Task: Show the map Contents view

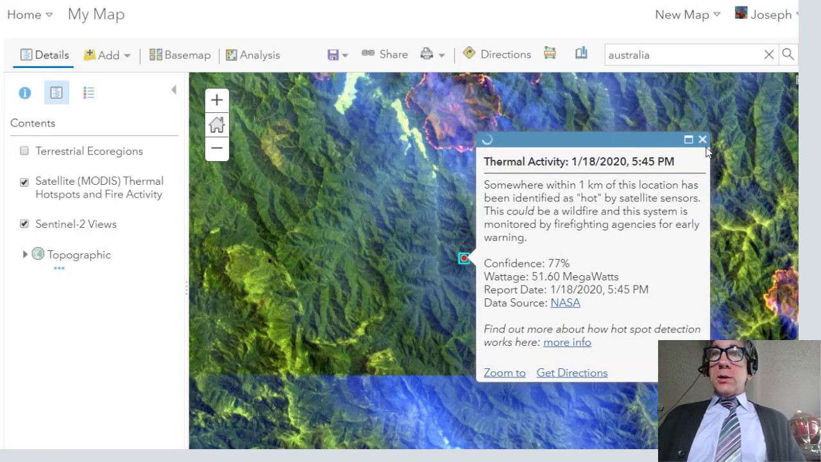Action: pyautogui.click(x=56, y=93)
